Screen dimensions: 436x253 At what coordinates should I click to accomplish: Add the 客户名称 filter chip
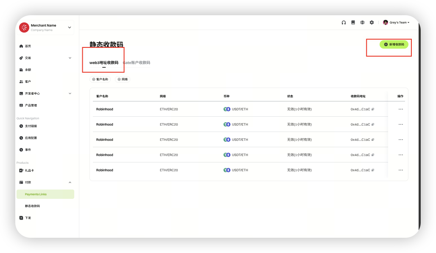100,79
